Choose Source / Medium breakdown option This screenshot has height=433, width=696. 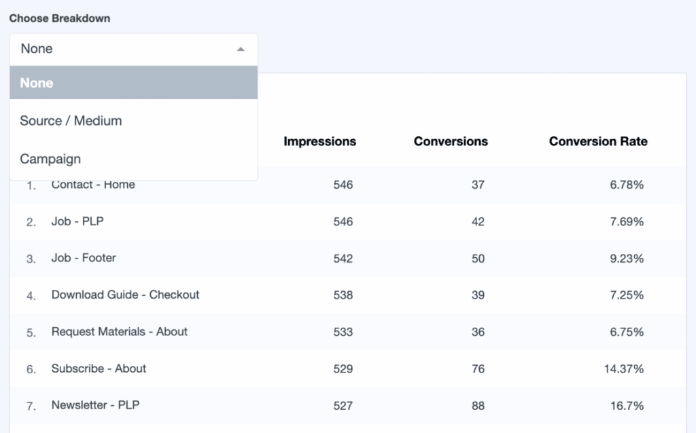[x=71, y=121]
